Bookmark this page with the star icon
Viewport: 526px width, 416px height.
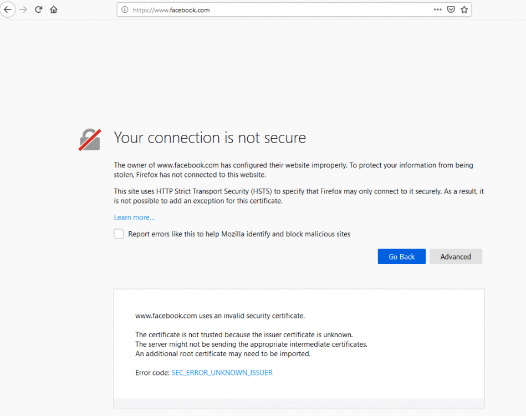pyautogui.click(x=464, y=9)
